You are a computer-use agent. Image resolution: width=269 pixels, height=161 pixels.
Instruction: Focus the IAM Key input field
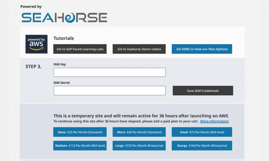(x=110, y=72)
